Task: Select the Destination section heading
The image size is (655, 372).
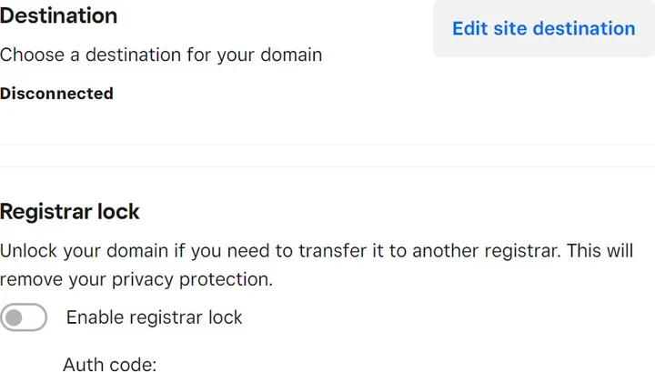Action: pos(58,15)
